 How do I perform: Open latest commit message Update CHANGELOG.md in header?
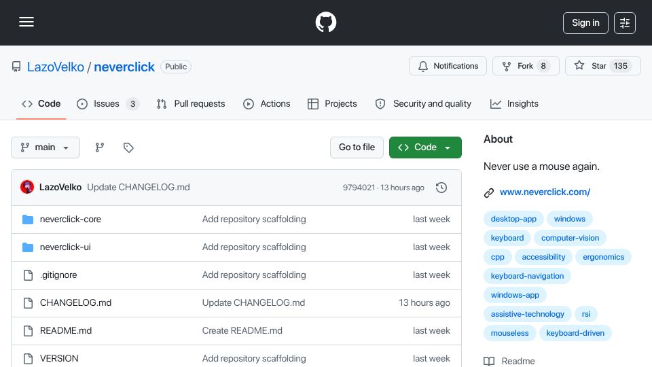(x=139, y=188)
